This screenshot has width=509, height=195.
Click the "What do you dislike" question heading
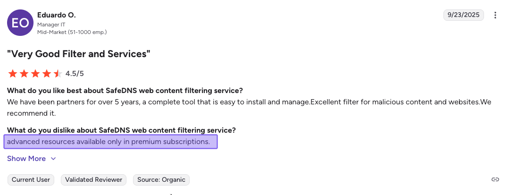(121, 130)
